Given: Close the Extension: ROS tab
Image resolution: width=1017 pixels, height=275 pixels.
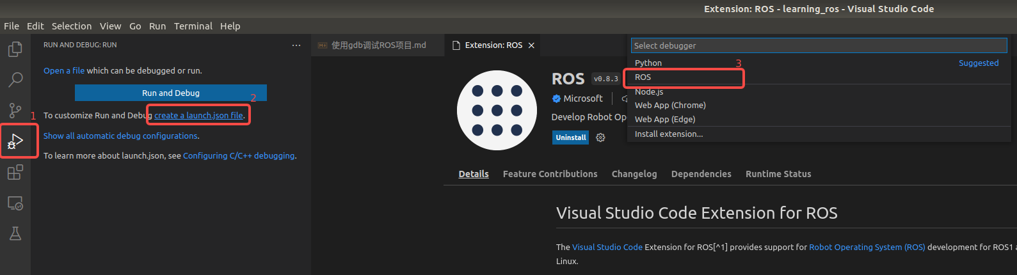Looking at the screenshot, I should click(x=531, y=45).
